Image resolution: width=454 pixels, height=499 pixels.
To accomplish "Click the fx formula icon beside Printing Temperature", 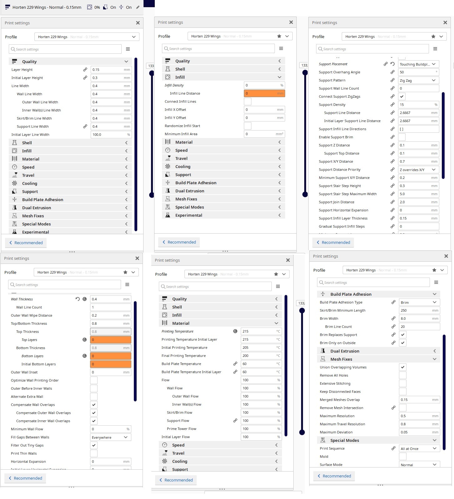I will coord(235,331).
